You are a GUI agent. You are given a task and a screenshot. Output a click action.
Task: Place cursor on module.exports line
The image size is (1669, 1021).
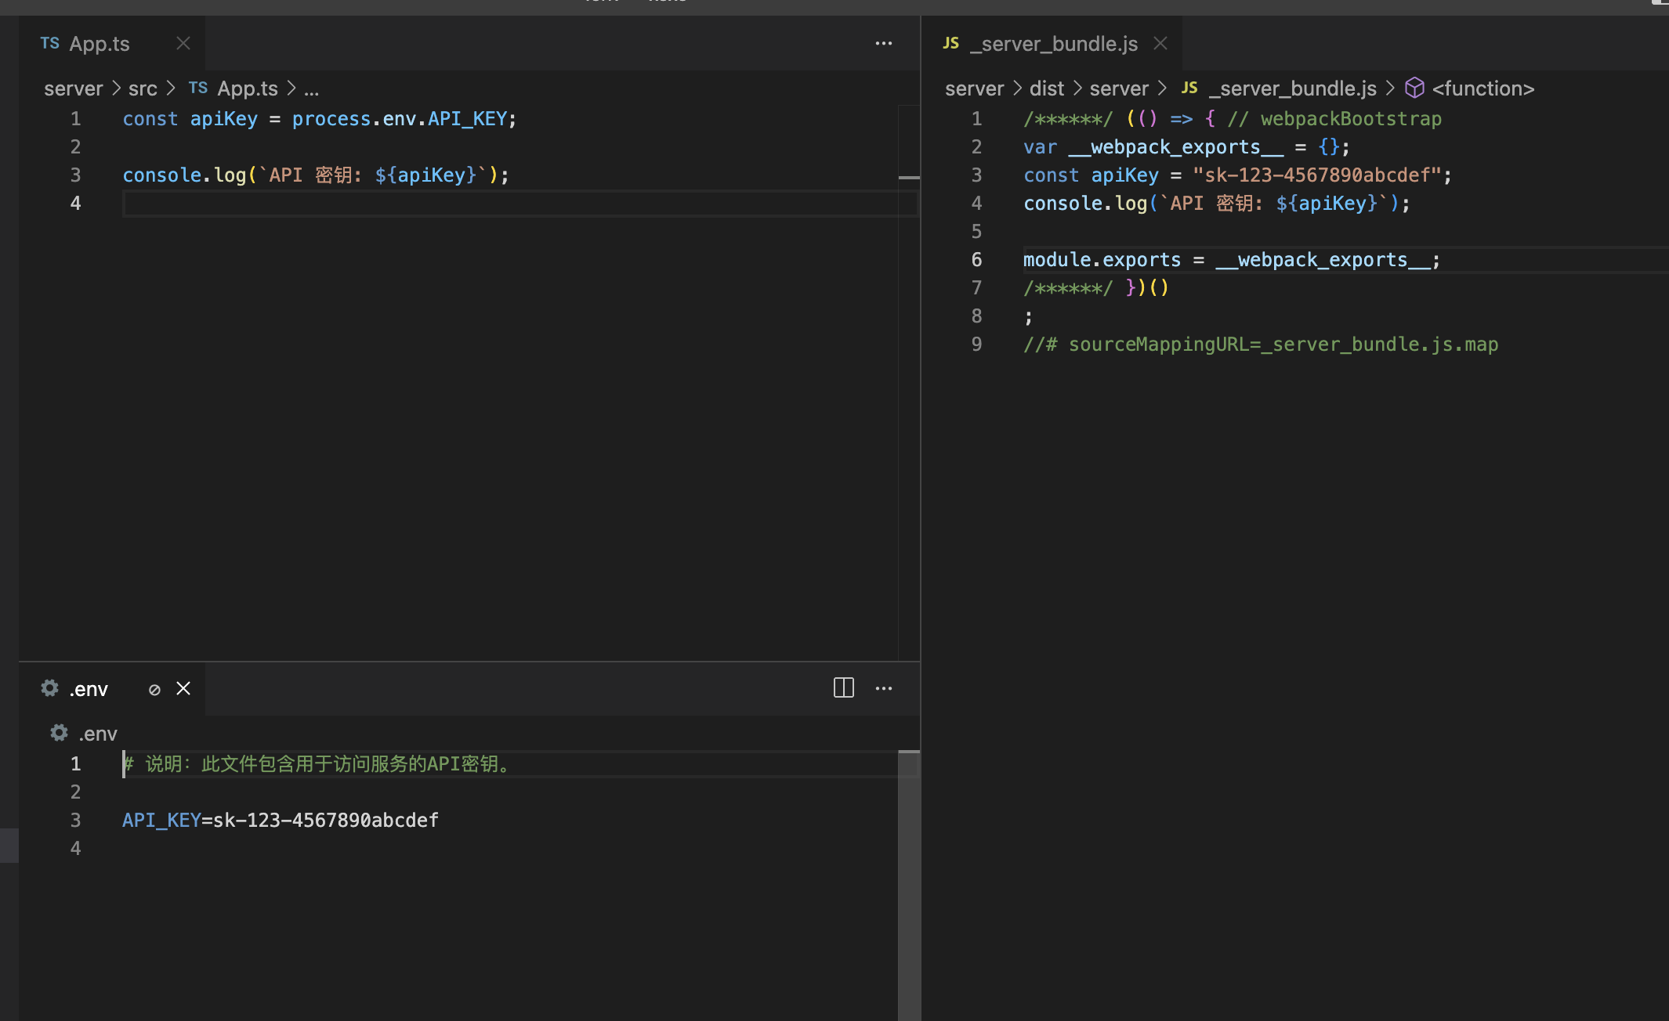[x=1230, y=260]
